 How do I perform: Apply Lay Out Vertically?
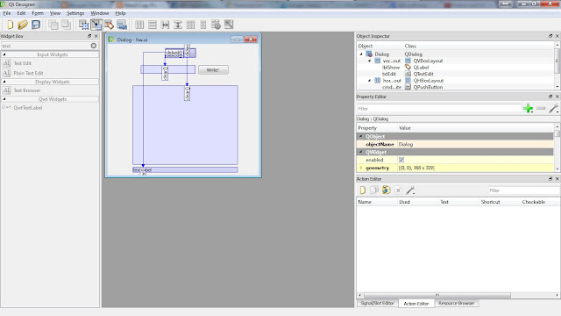153,25
